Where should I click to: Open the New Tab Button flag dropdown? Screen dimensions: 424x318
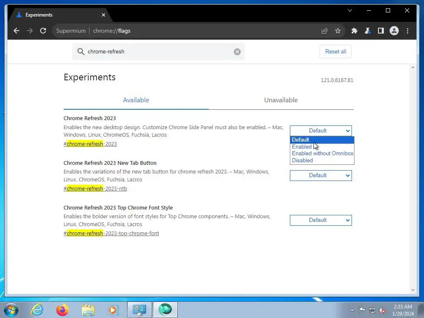321,176
